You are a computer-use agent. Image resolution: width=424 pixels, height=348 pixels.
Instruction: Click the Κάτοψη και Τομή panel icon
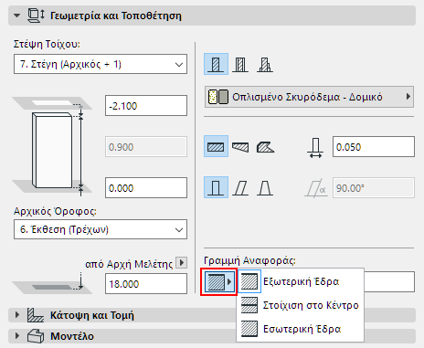pos(36,315)
